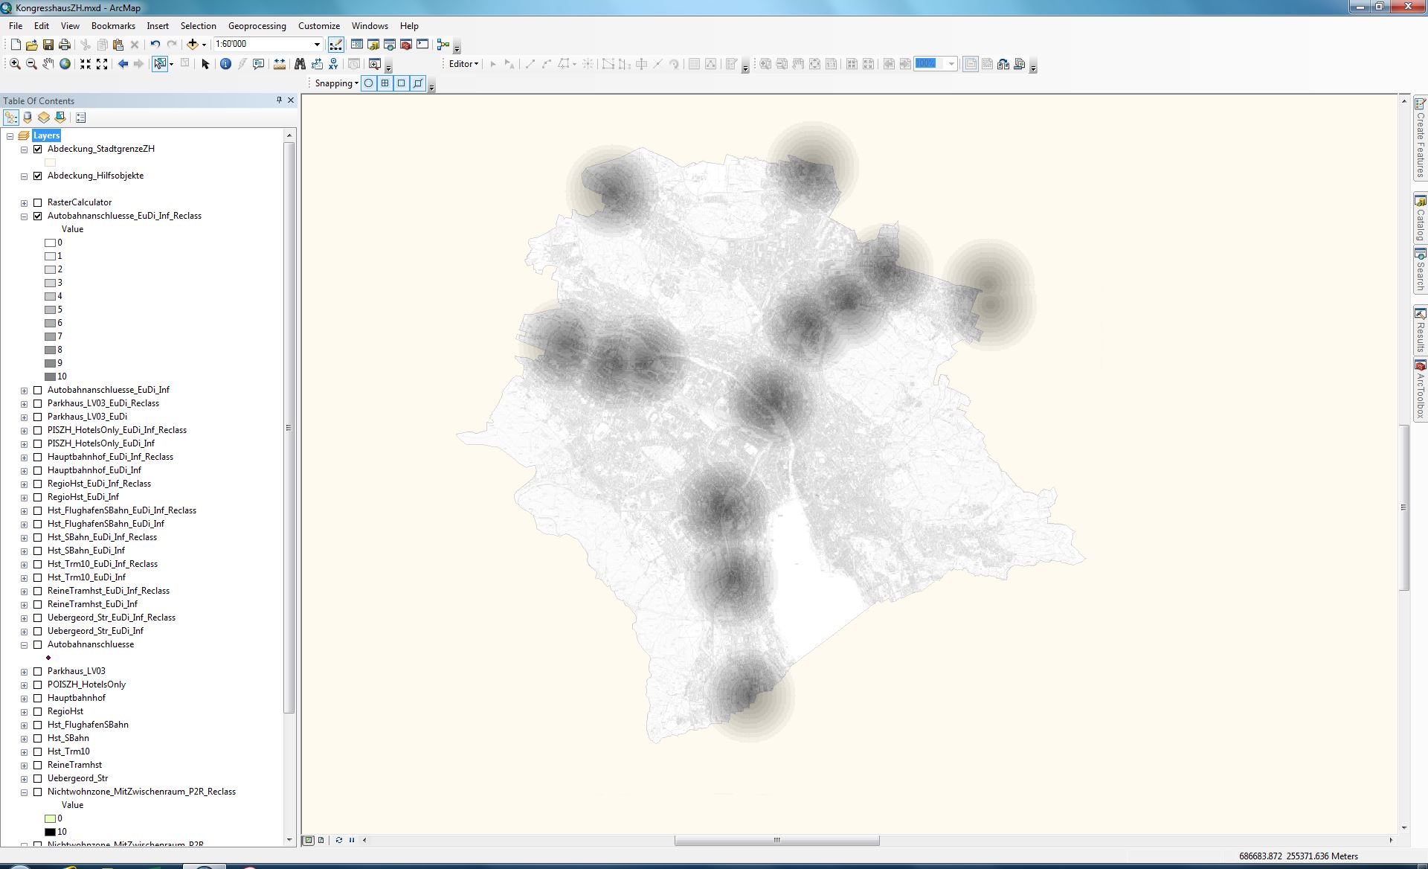Open the Python window icon
This screenshot has width=1428, height=869.
pos(422,45)
